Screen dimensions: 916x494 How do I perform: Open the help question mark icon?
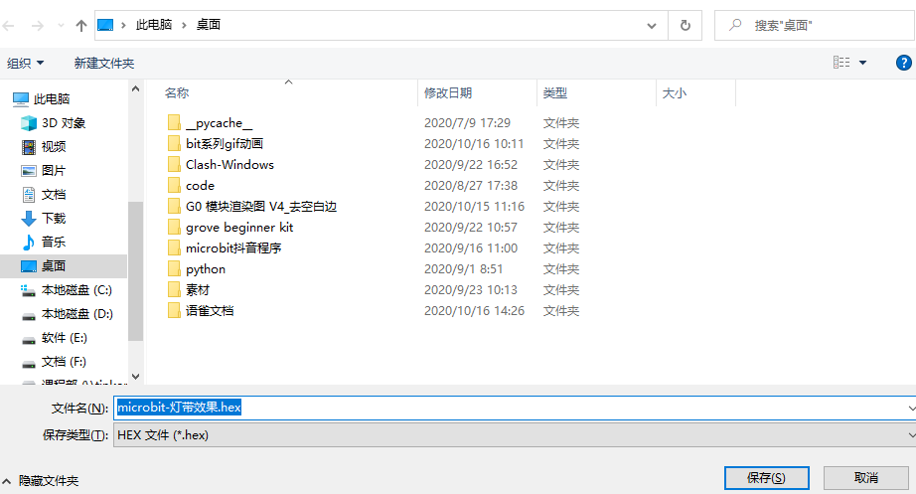pos(904,63)
